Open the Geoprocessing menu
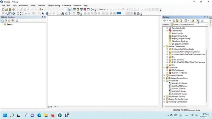Viewport: 212px width, 119px height. coord(54,6)
